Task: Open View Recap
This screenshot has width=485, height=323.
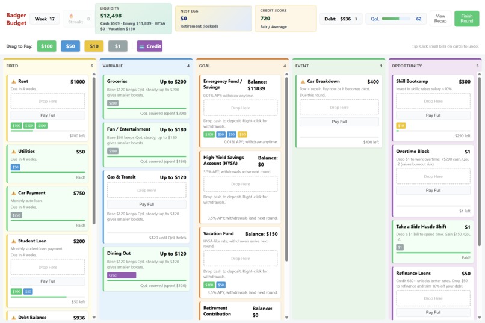Action: tap(440, 19)
